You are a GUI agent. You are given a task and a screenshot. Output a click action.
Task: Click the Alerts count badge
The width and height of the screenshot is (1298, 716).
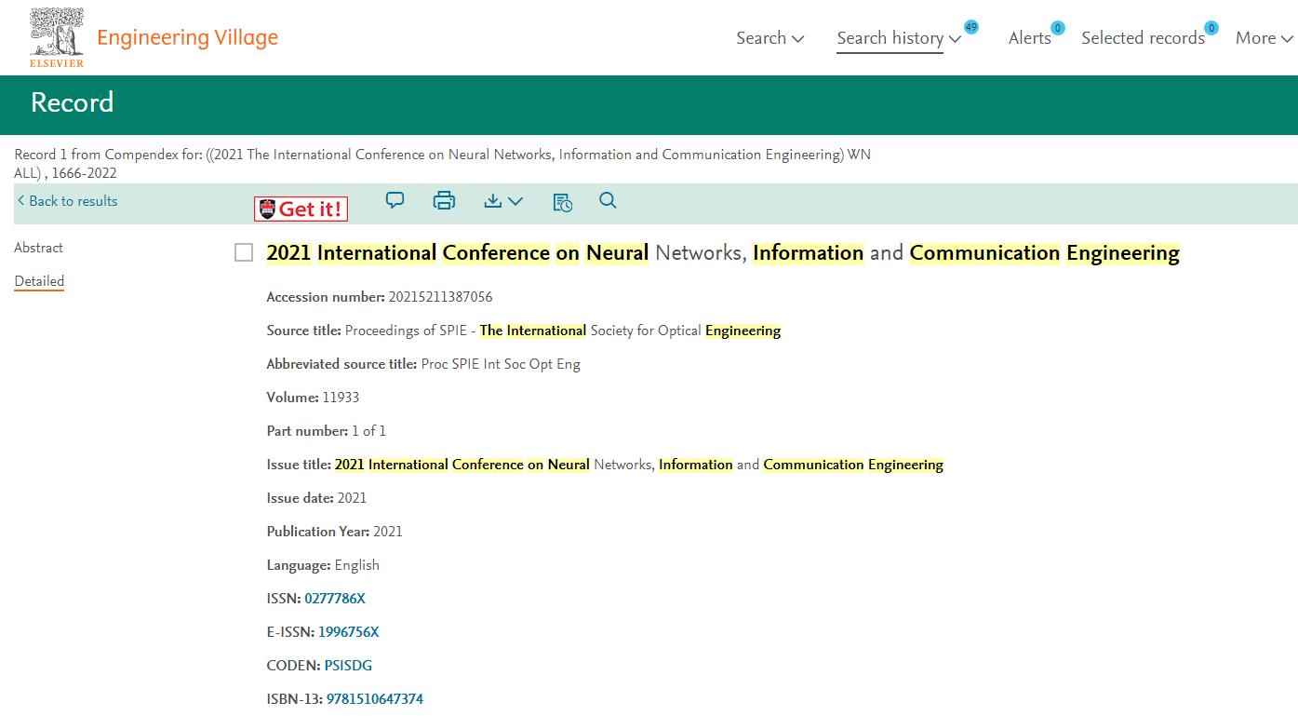1058,28
